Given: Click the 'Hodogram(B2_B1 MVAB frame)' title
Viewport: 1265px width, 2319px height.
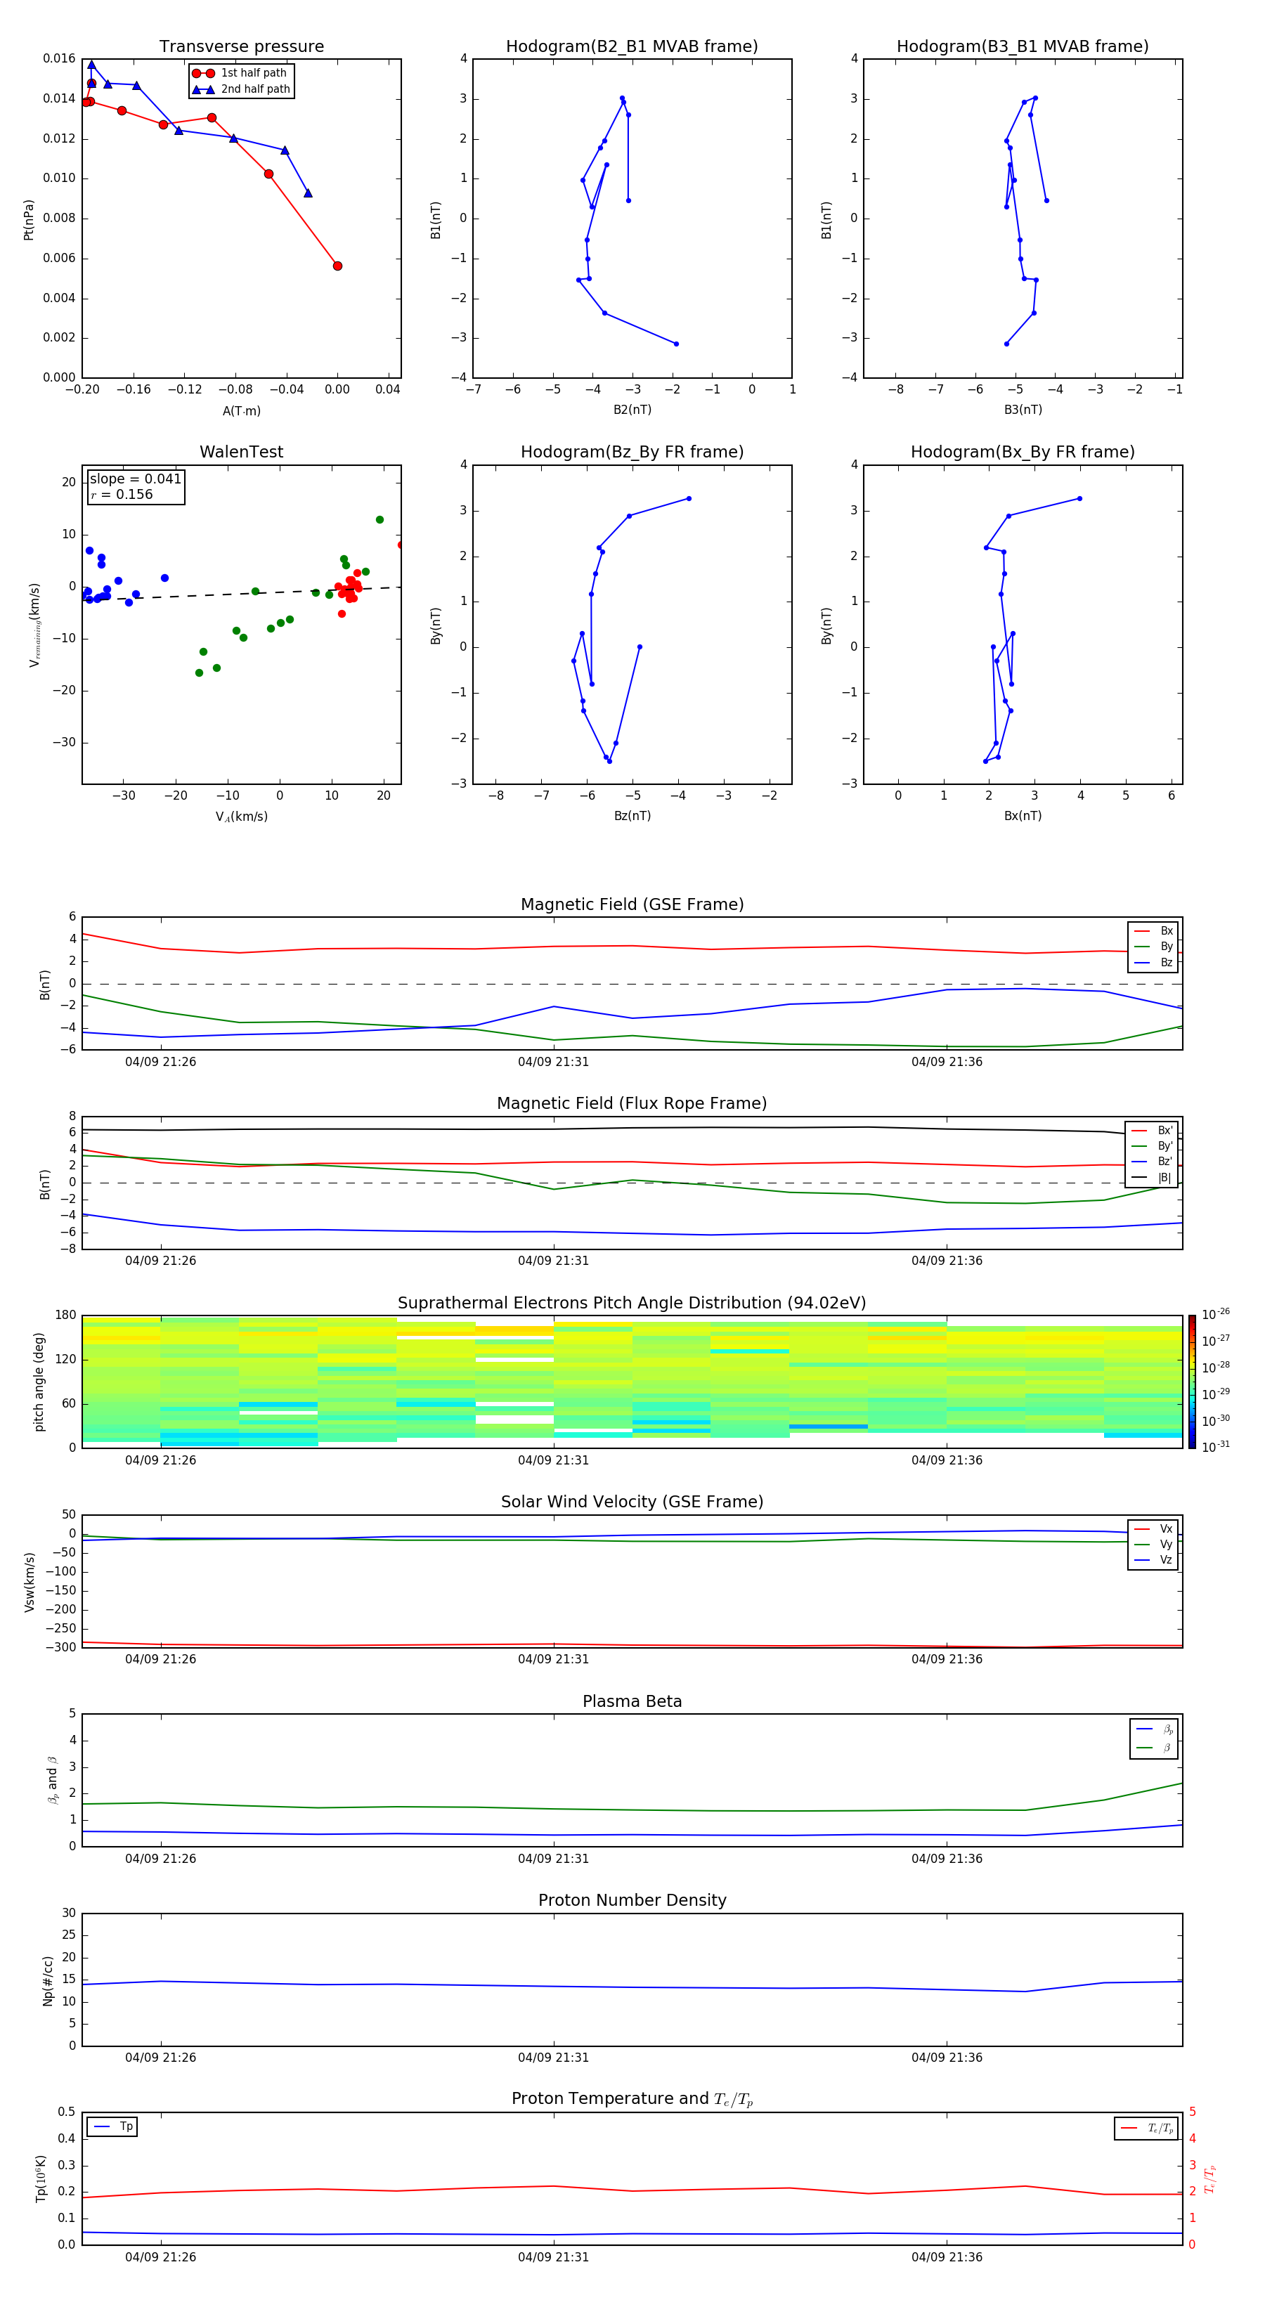Looking at the screenshot, I should [x=632, y=47].
